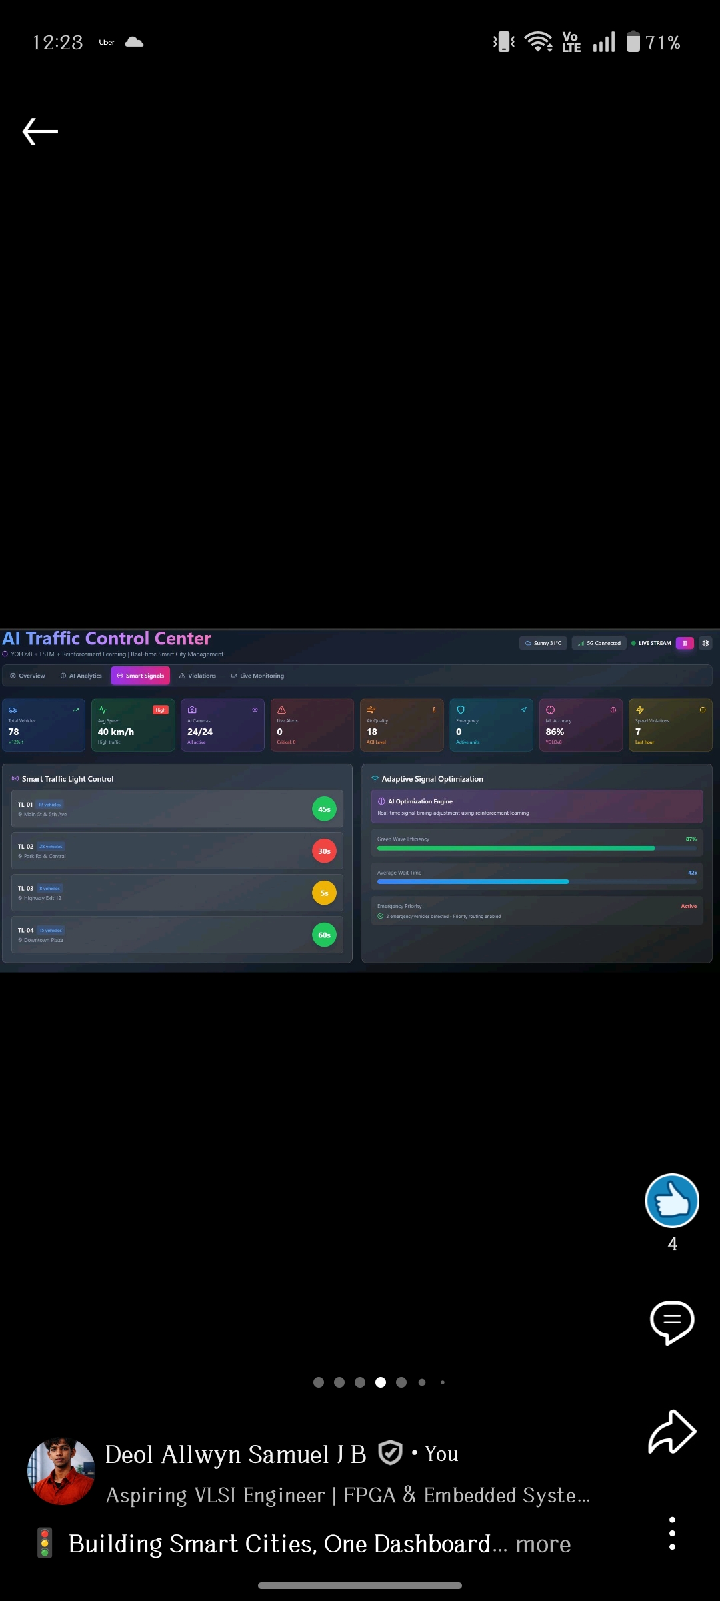Screen dimensions: 720x1601
Task: Click the camera icon on AI Cameras card
Action: [192, 710]
